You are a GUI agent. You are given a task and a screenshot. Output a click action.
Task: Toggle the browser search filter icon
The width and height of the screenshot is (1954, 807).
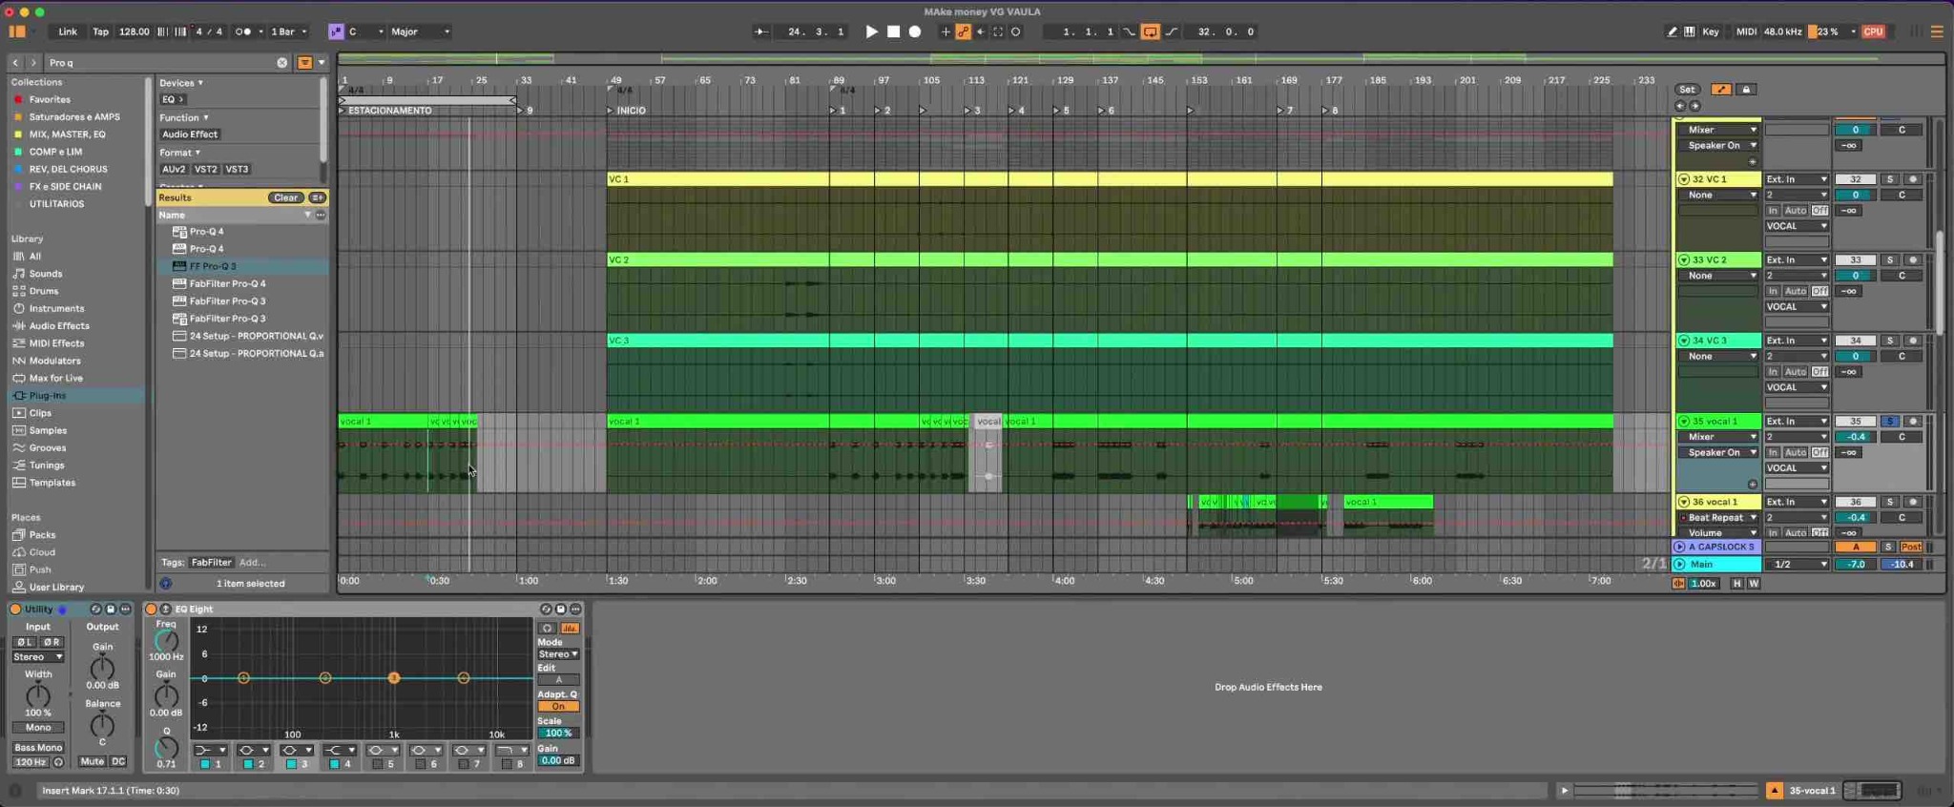(x=304, y=63)
